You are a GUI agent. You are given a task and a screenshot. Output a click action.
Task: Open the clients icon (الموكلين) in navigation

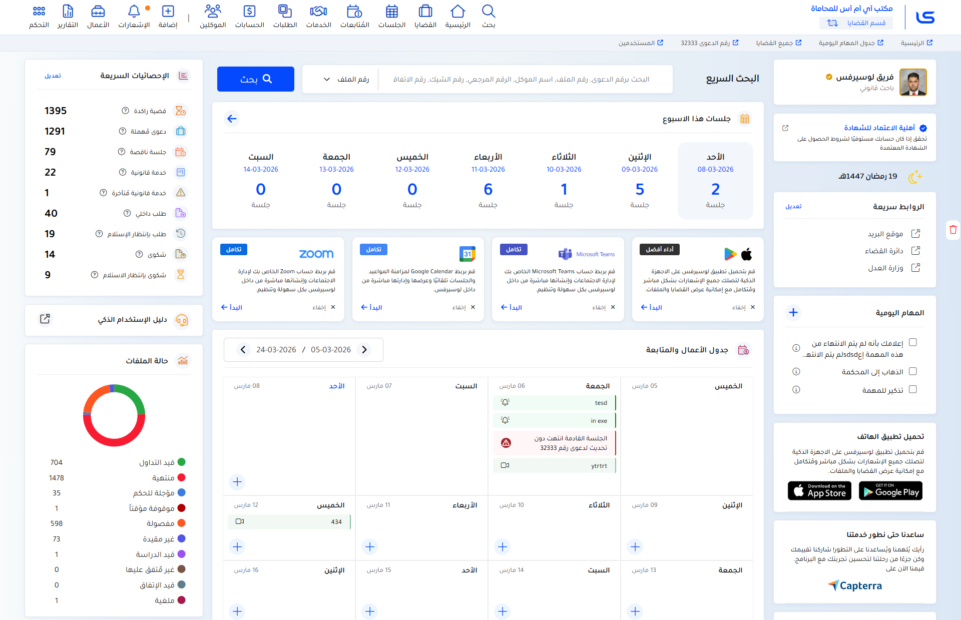tap(213, 12)
